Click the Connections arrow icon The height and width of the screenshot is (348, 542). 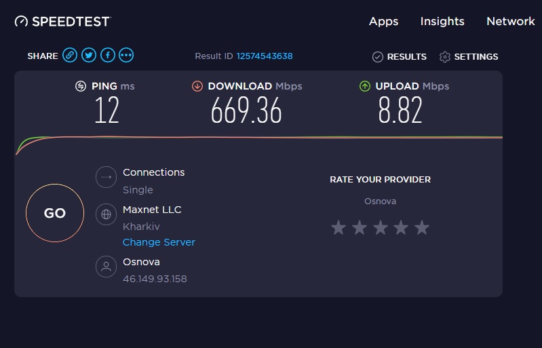click(x=106, y=177)
